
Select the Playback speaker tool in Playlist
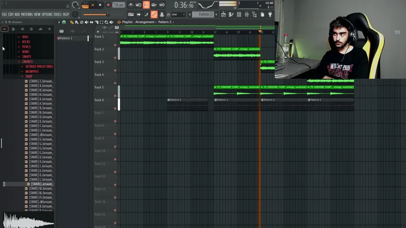pyautogui.click(x=111, y=22)
